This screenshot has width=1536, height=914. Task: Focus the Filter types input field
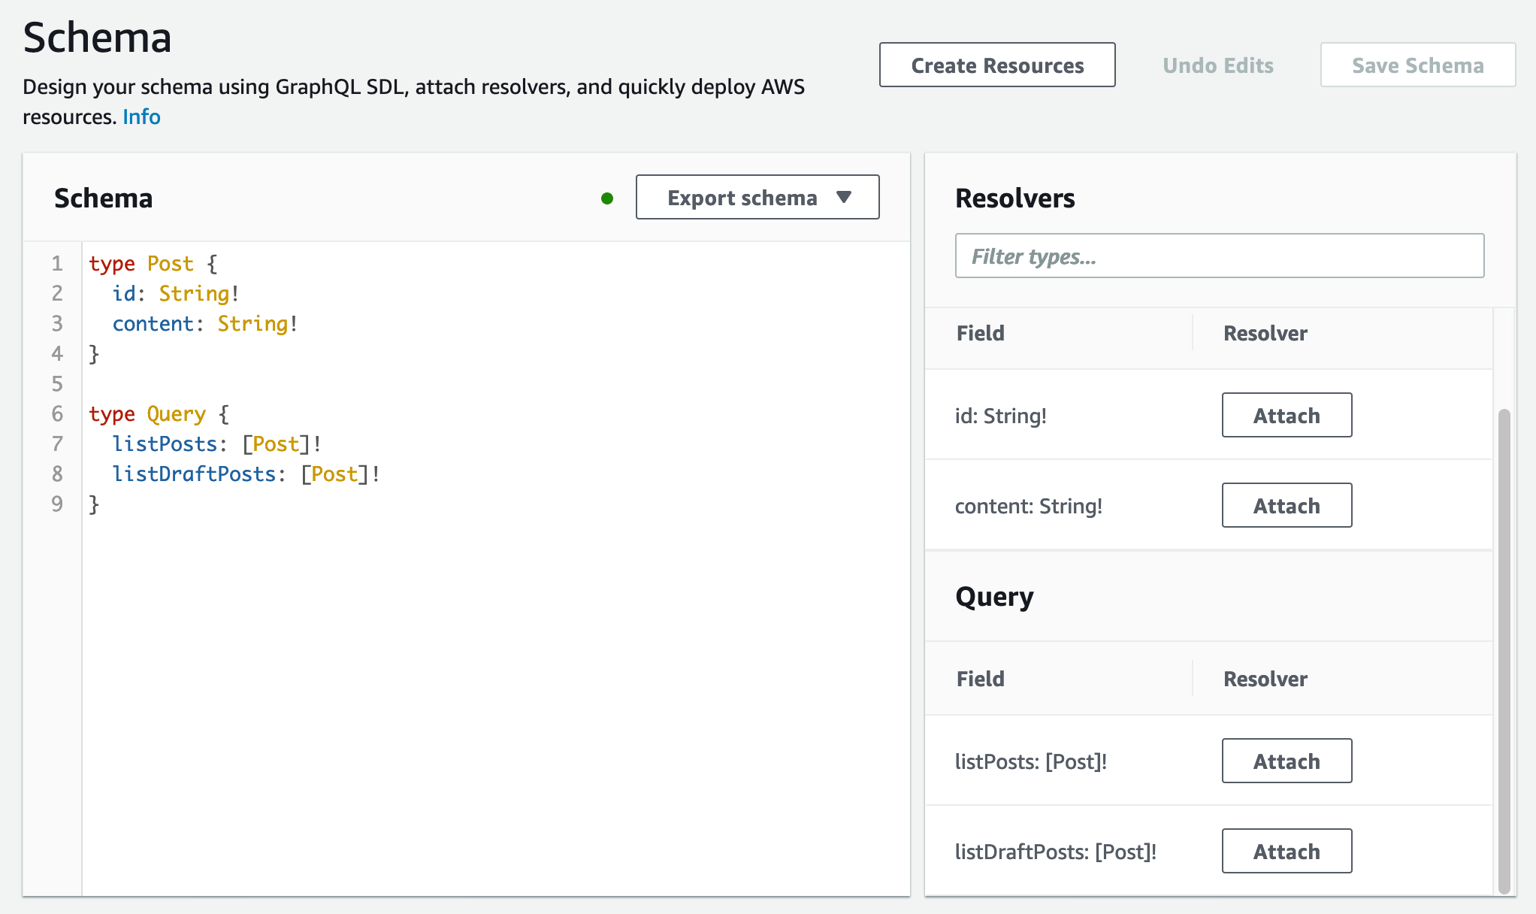[x=1219, y=256]
